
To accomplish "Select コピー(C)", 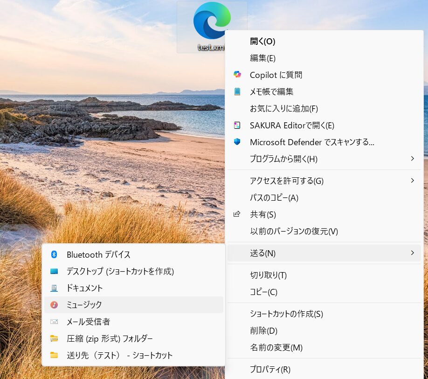I will click(x=324, y=292).
